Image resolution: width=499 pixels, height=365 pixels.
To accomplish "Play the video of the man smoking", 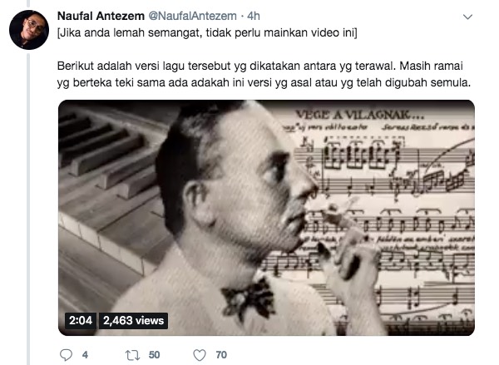I will tap(266, 218).
